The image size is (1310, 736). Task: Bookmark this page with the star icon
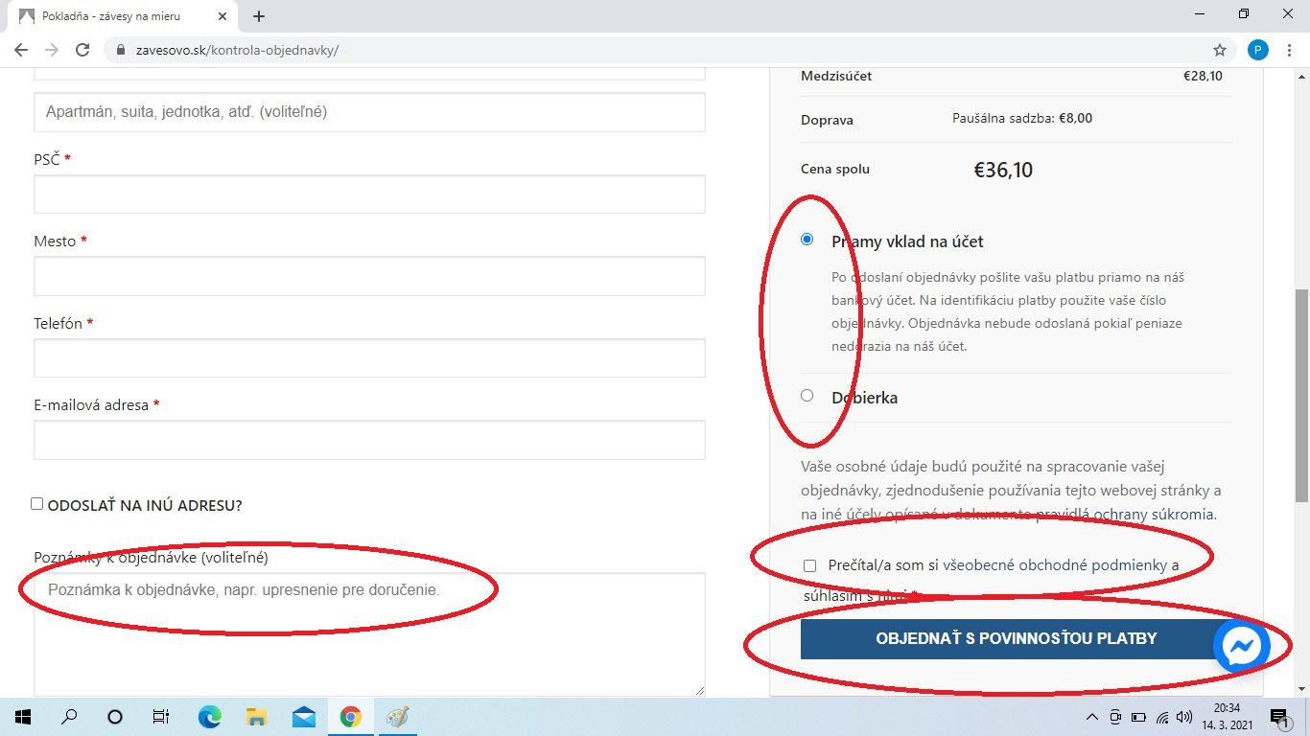click(1220, 50)
